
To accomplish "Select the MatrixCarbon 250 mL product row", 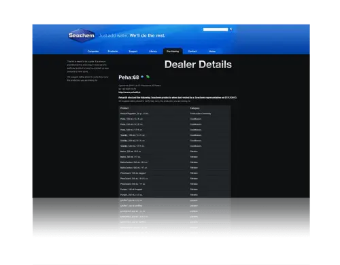I will click(x=175, y=162).
